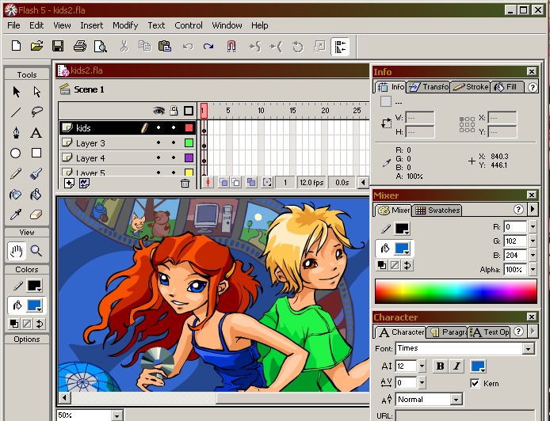Expand the Alpha value dropdown
The height and width of the screenshot is (421, 550).
click(532, 270)
